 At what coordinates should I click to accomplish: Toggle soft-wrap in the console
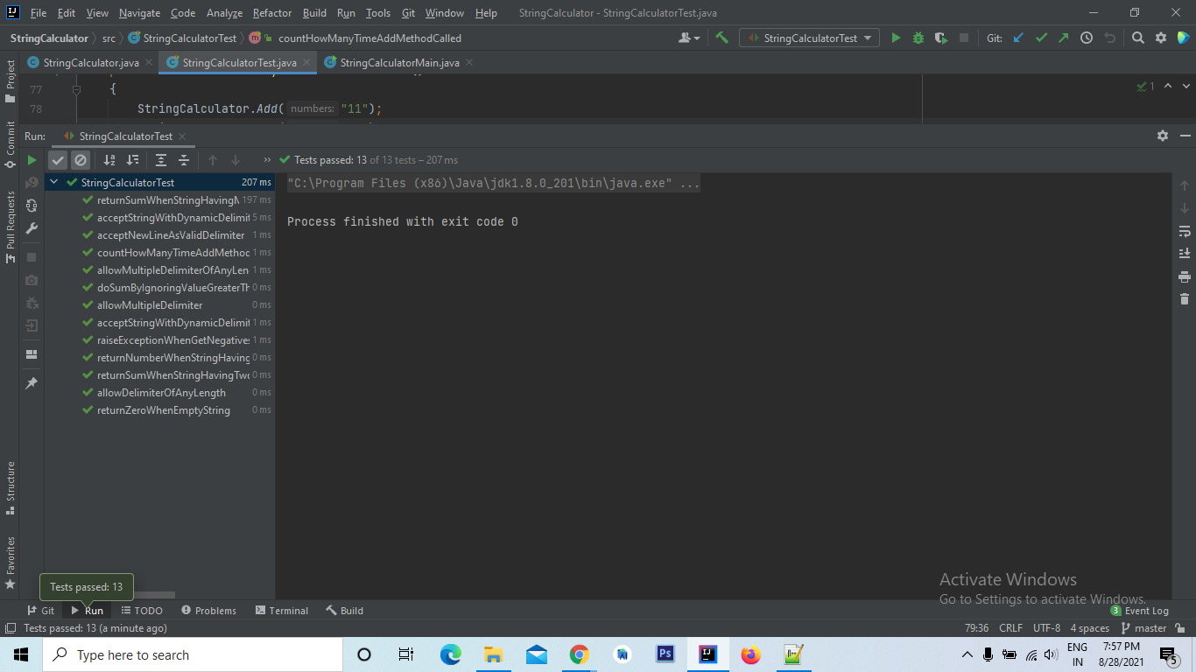point(1184,231)
